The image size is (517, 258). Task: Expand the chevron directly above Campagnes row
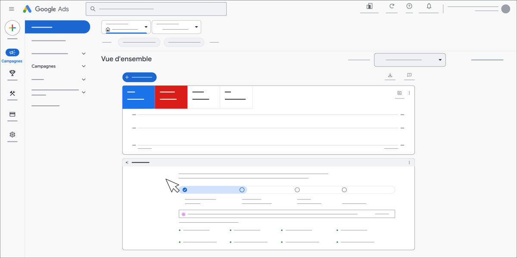pos(84,53)
